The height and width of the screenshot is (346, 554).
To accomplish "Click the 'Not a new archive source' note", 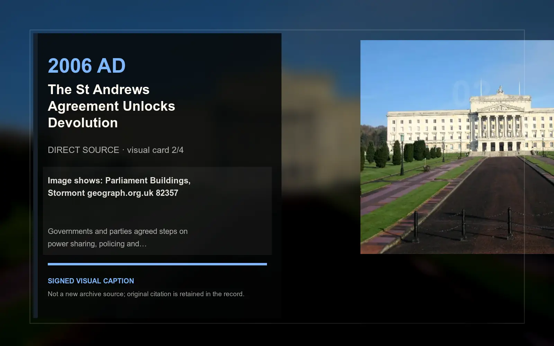I will [146, 294].
